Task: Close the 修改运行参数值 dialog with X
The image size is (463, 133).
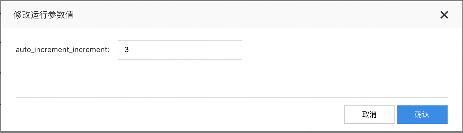Action: tap(444, 15)
